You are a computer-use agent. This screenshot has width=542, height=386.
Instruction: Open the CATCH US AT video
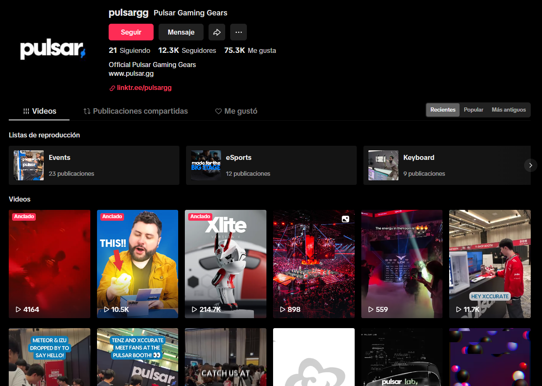(x=226, y=357)
